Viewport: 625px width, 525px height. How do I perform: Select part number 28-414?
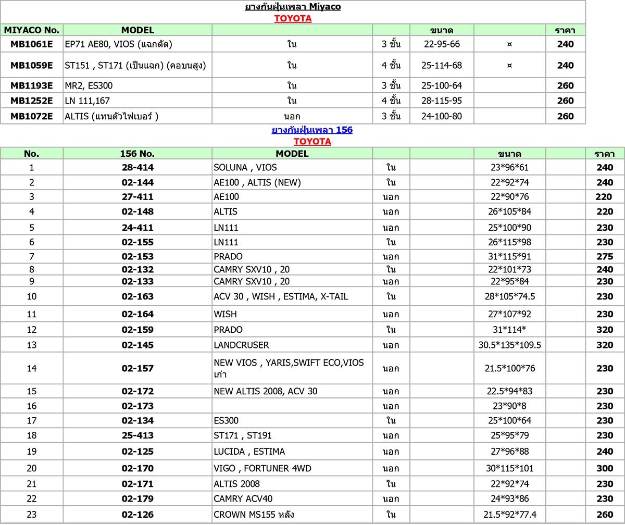tap(137, 167)
